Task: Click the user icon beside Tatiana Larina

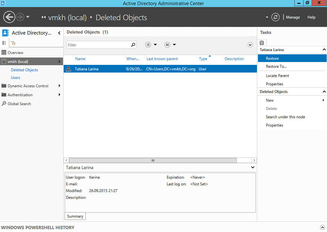Action: [68, 69]
